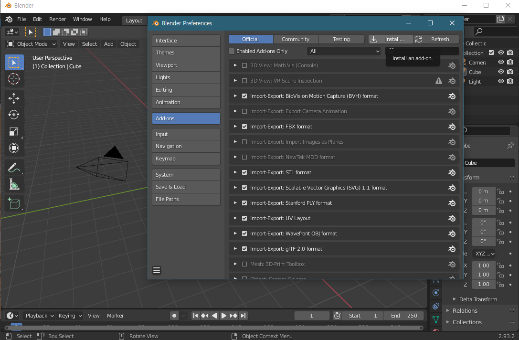Select the Measure tool
Image resolution: width=519 pixels, height=340 pixels.
click(x=14, y=184)
